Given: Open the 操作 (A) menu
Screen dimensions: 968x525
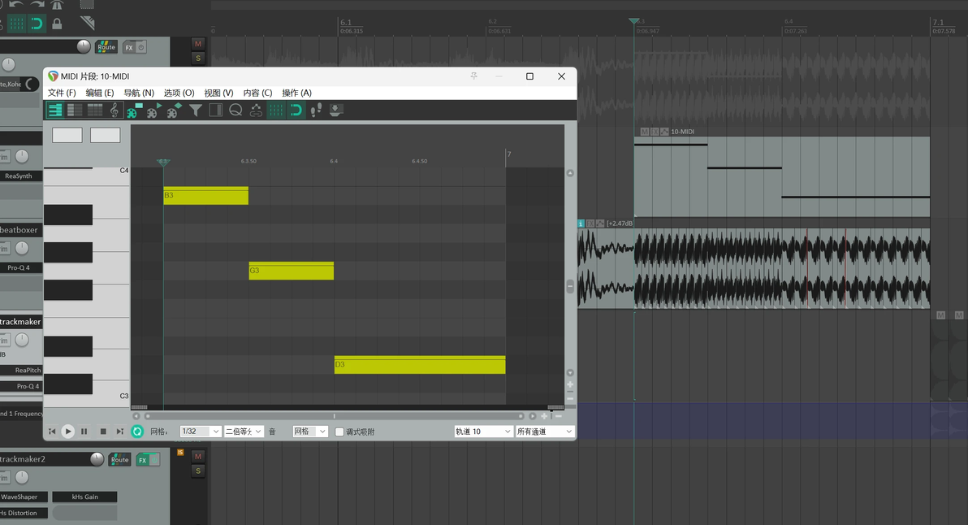Looking at the screenshot, I should click(x=297, y=93).
